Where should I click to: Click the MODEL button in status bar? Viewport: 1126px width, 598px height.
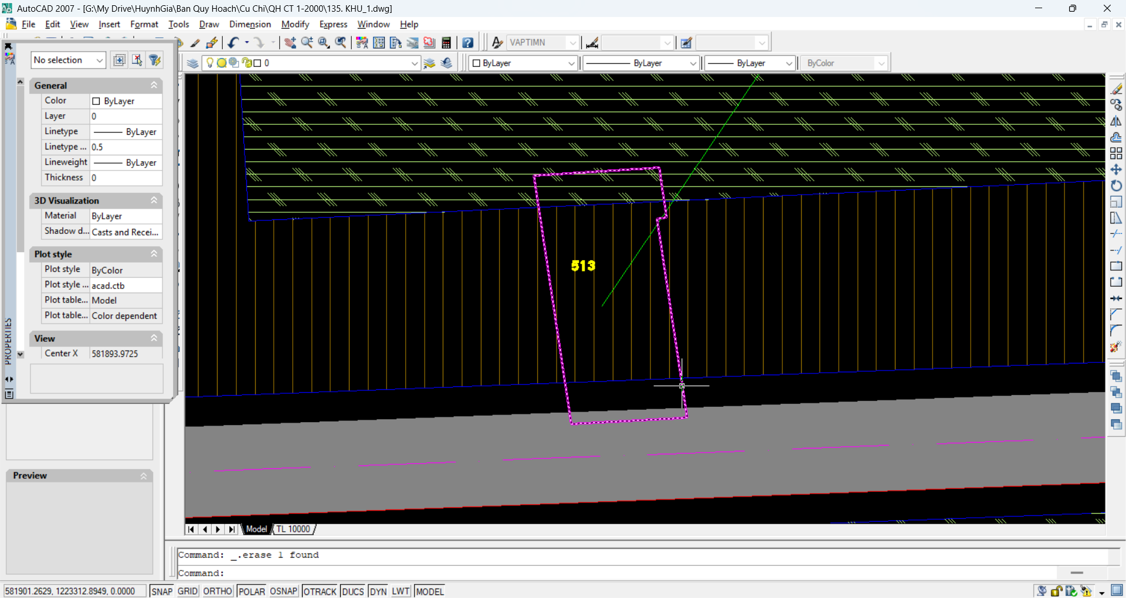pyautogui.click(x=430, y=591)
